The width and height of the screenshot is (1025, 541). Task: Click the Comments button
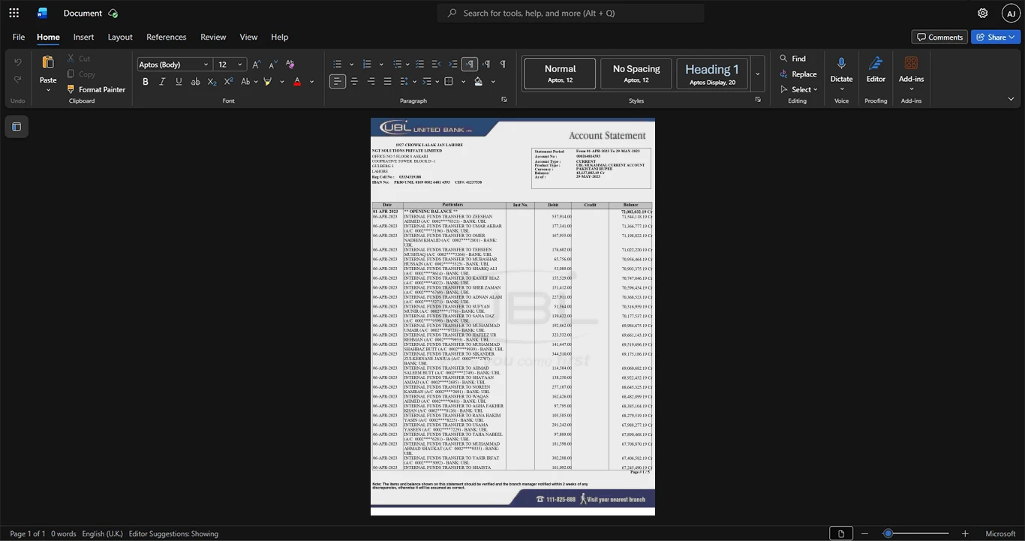point(939,37)
